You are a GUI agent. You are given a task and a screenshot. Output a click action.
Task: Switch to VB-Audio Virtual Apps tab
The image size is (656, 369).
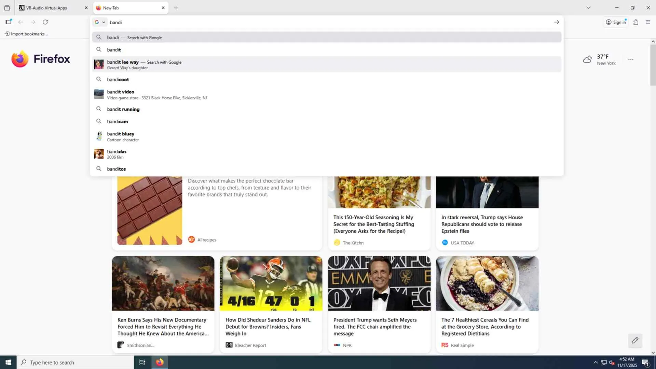(x=47, y=8)
